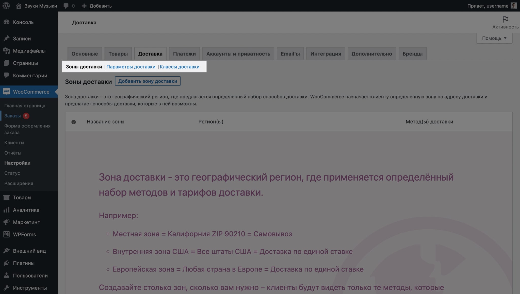Click the WPForms icon in sidebar
This screenshot has height=294, width=520.
tap(7, 234)
